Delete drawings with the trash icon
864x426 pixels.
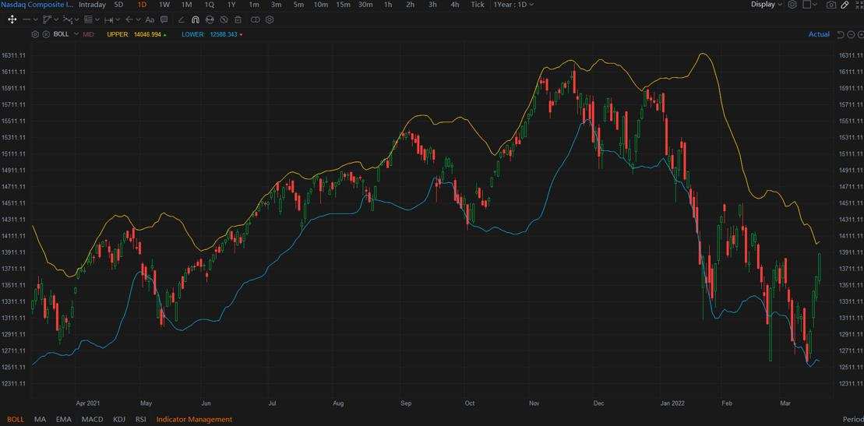point(238,19)
